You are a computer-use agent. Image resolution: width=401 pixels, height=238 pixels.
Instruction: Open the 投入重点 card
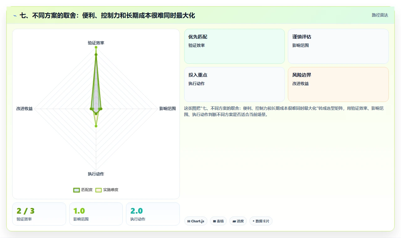234,84
